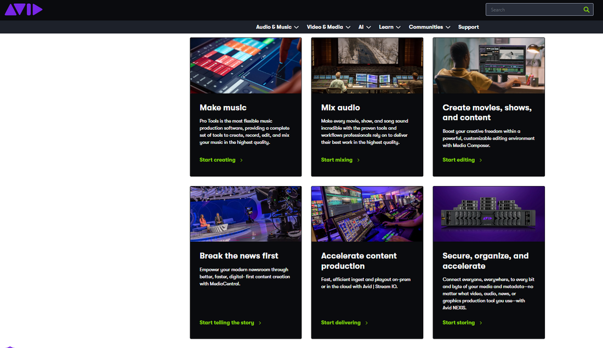Open the AI dropdown menu

coord(365,27)
